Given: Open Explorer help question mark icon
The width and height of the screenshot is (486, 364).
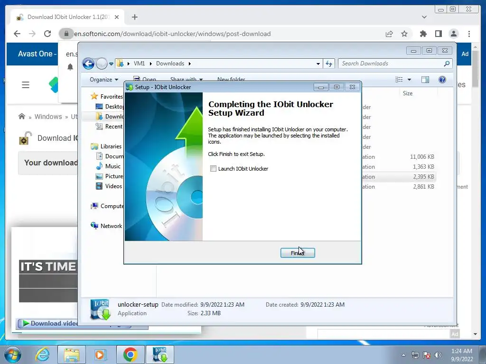Looking at the screenshot, I should click(442, 80).
